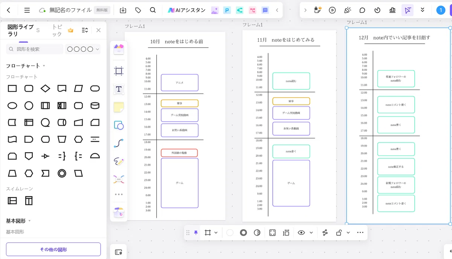Click the share nodes icon on floating toolbar

point(325,233)
